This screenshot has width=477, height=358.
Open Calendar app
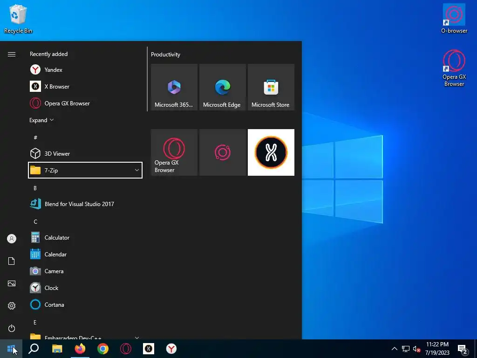click(85, 254)
